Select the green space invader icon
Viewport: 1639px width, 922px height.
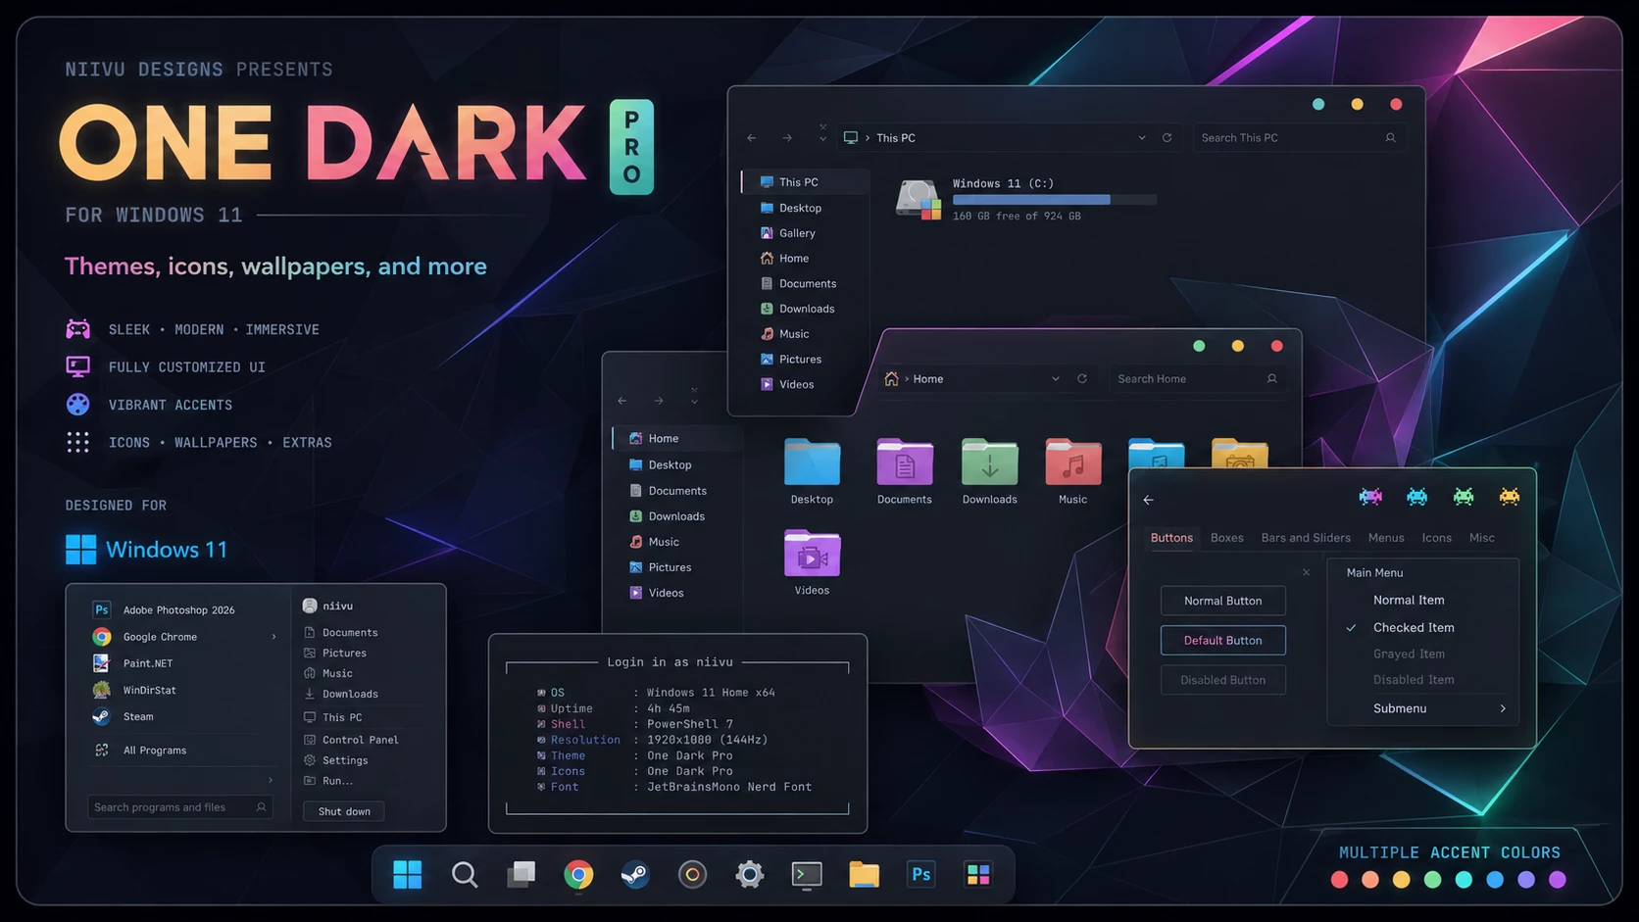pos(1463,497)
